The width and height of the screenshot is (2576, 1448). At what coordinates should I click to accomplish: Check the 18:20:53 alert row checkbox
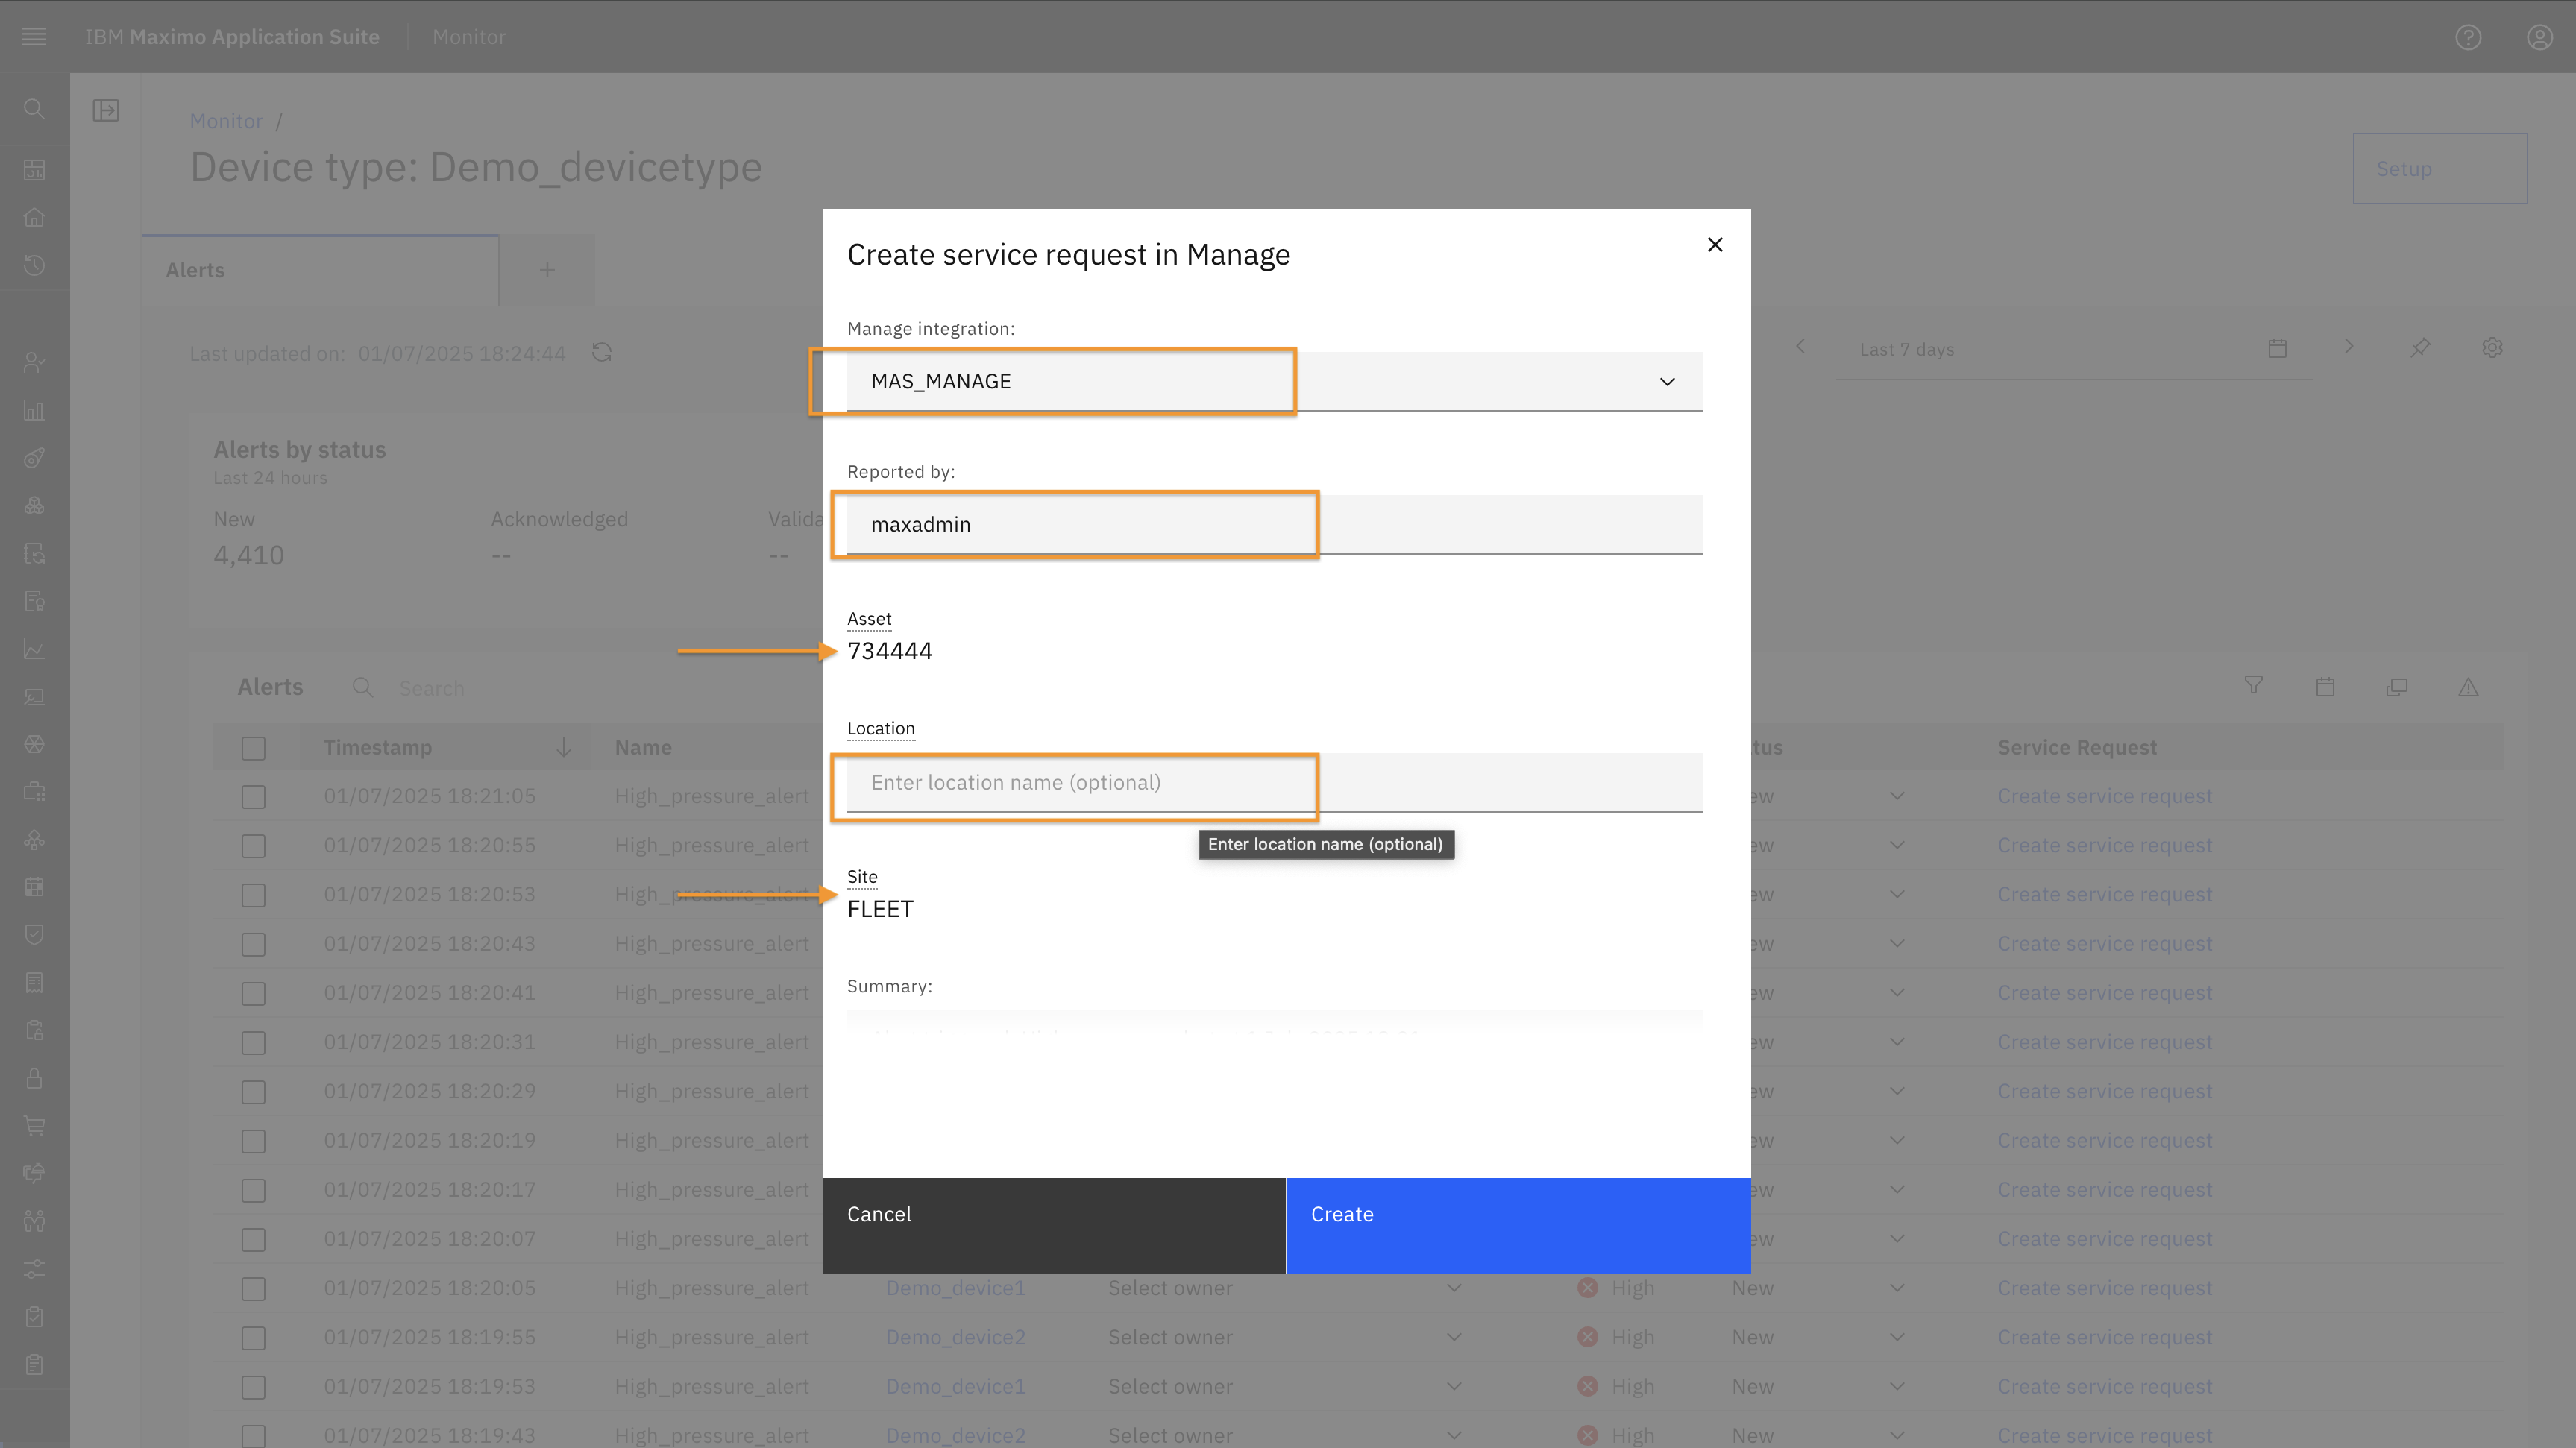(x=253, y=895)
